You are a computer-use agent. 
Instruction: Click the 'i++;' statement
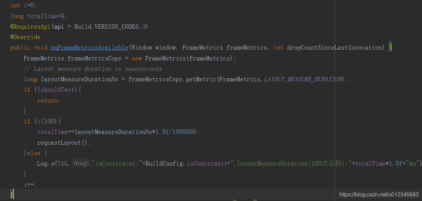tap(30, 184)
